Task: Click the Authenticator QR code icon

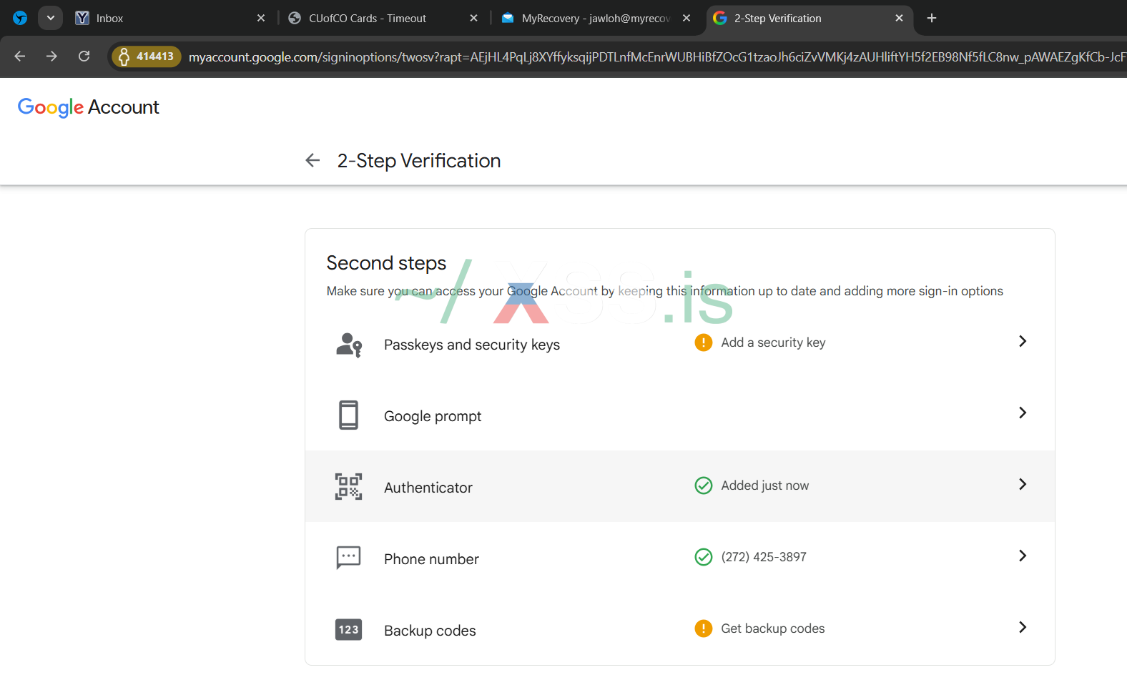Action: (349, 487)
